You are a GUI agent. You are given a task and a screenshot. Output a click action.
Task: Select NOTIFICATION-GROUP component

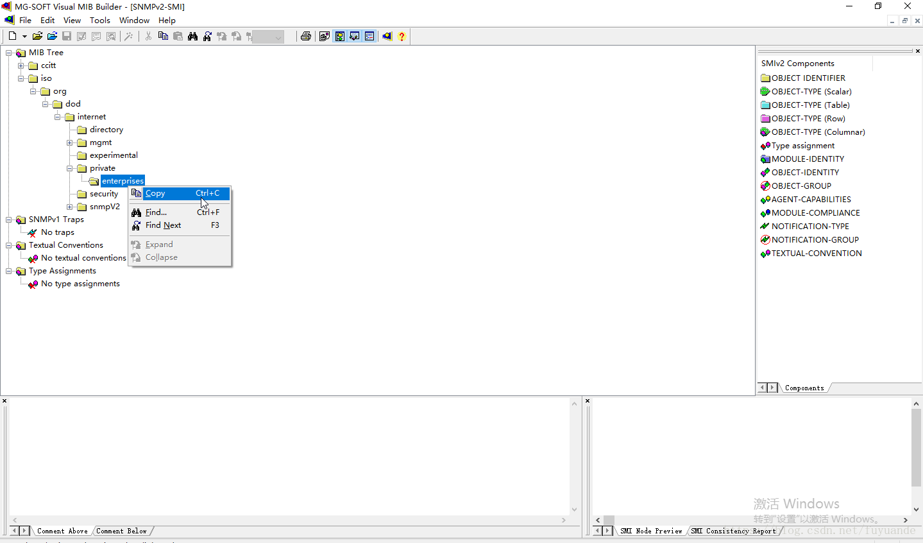[x=815, y=240]
